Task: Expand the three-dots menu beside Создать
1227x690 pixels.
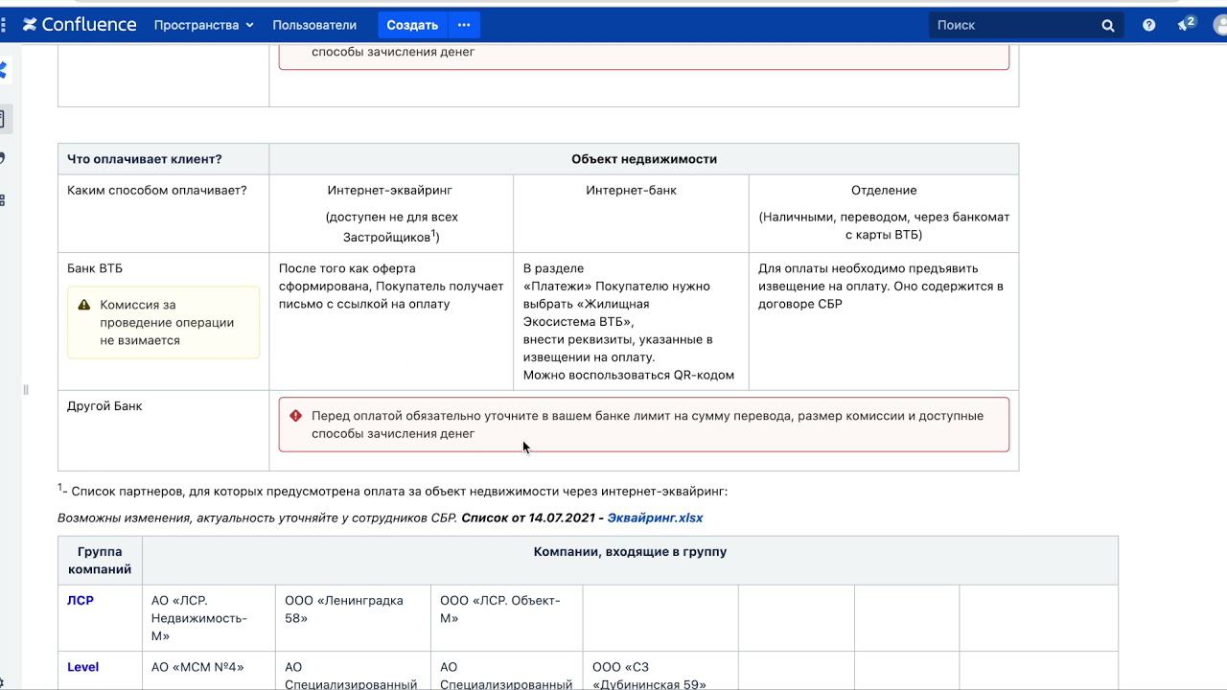Action: tap(464, 25)
